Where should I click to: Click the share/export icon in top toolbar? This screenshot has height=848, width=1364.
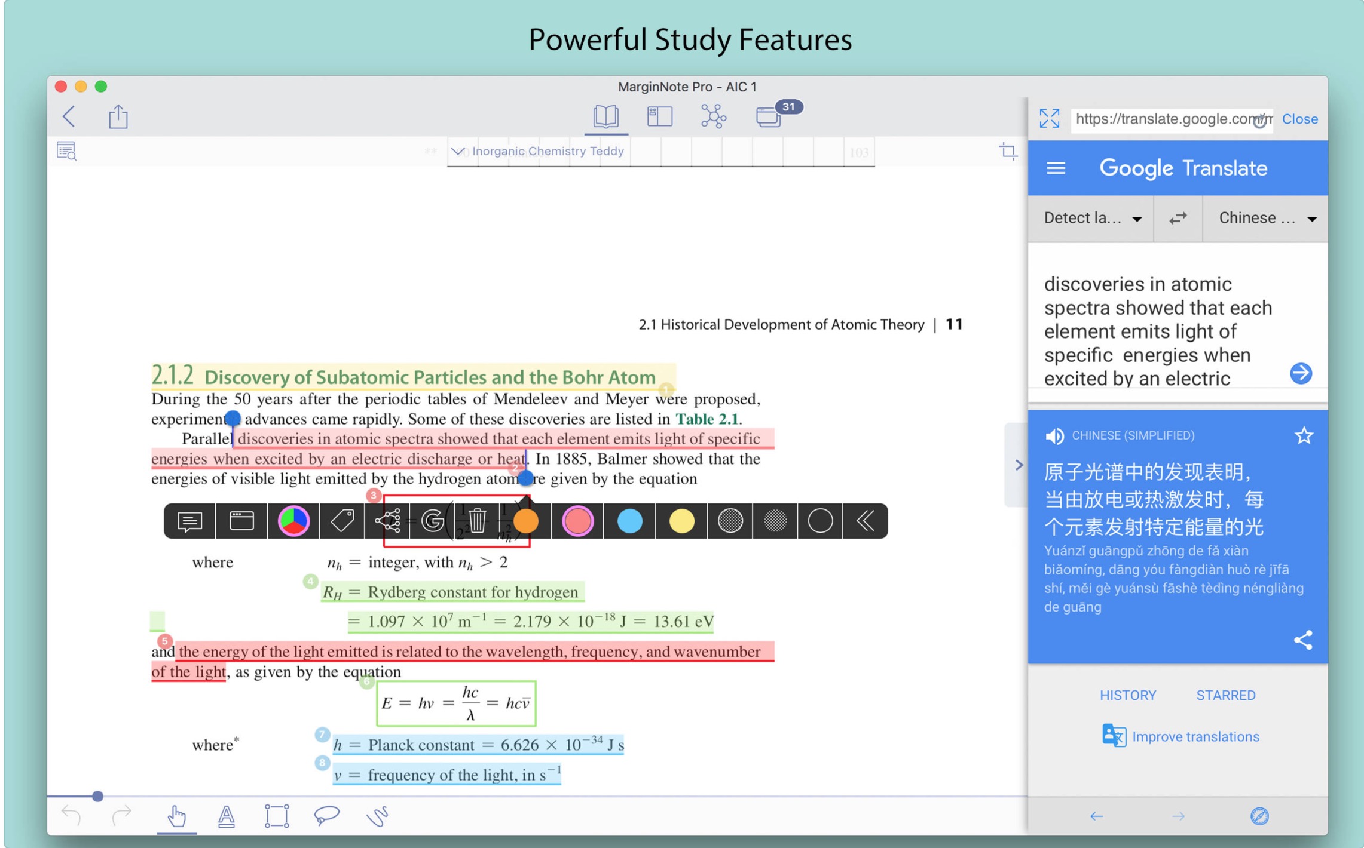coord(118,116)
